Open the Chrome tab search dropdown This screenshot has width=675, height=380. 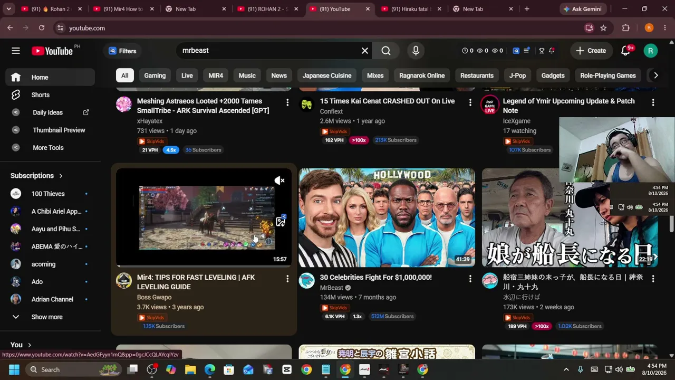[9, 9]
